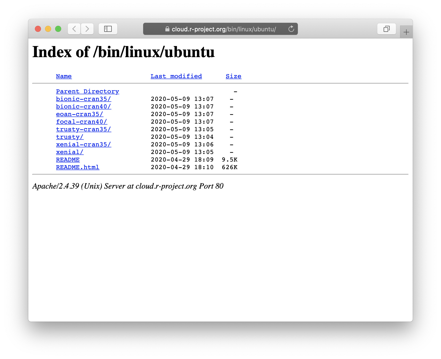
Task: Open the bionic-cran35 directory
Action: (83, 99)
